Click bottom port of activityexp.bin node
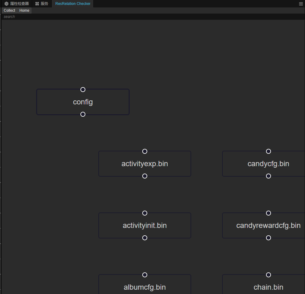Screen dimensions: 305x294 coord(145,176)
